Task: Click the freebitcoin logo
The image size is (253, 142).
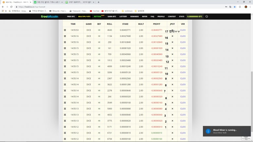Action: point(49,16)
